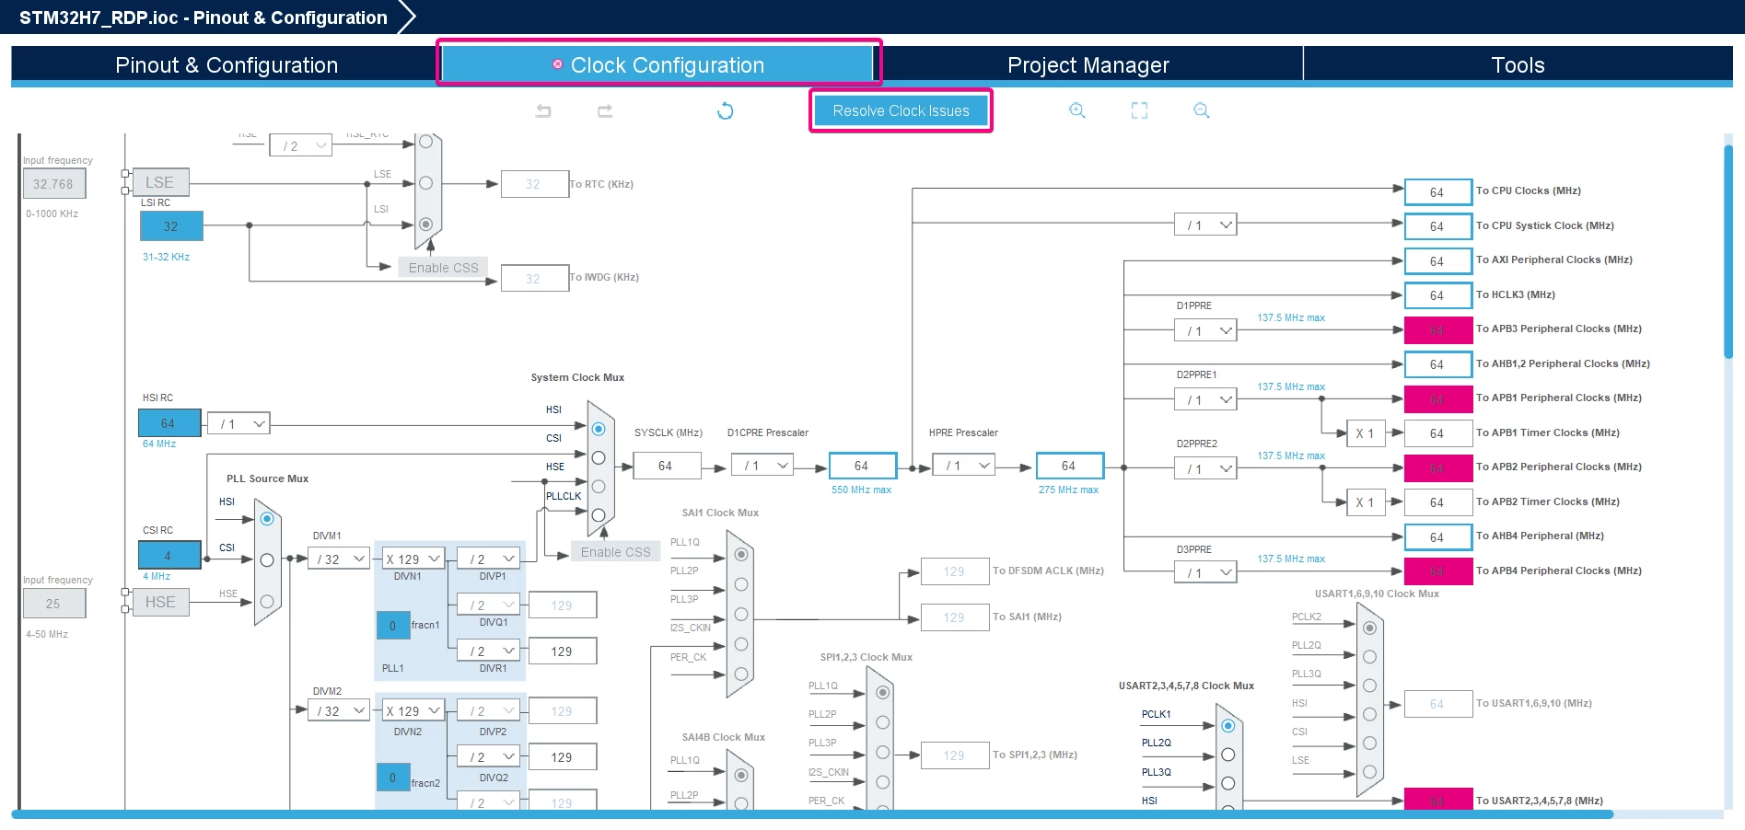Screen dimensions: 1745x830
Task: Click the LSE oscillator block
Action: pyautogui.click(x=160, y=182)
